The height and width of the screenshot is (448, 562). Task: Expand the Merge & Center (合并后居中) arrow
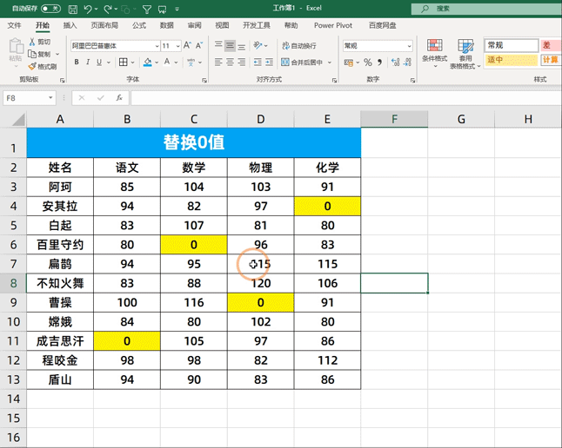pos(330,63)
